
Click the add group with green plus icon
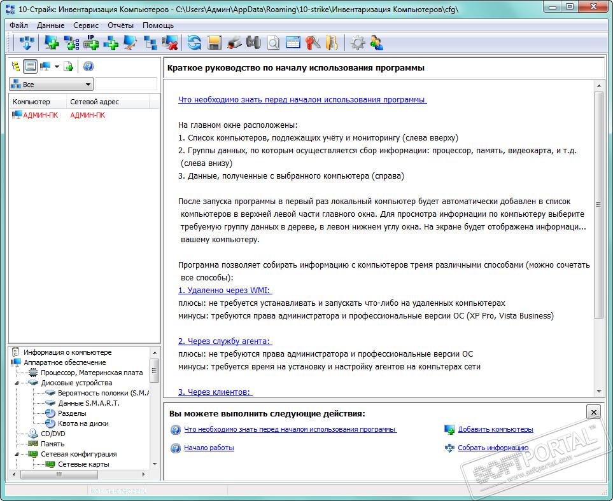pos(111,43)
